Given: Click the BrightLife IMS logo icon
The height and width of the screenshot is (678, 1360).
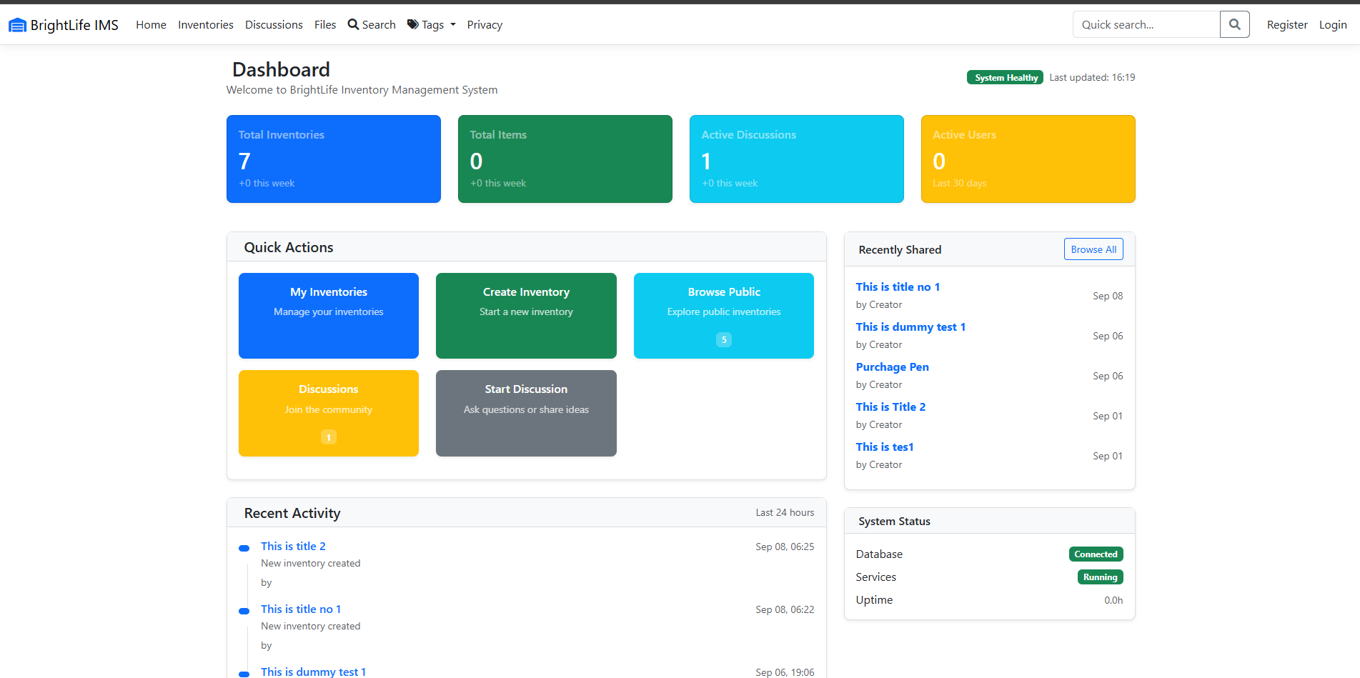Looking at the screenshot, I should point(17,24).
